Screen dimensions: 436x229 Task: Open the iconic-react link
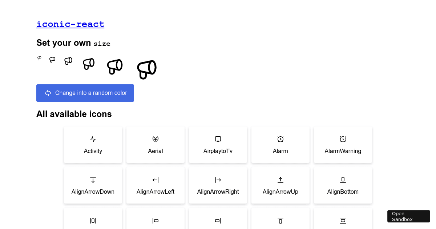(70, 24)
